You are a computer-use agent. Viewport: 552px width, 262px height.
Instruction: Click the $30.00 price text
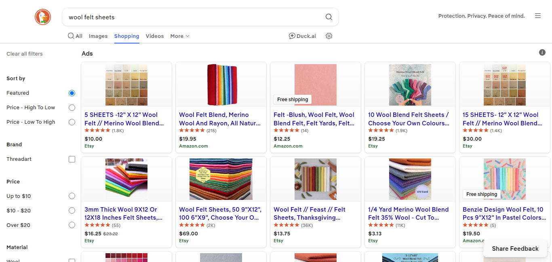click(x=472, y=139)
